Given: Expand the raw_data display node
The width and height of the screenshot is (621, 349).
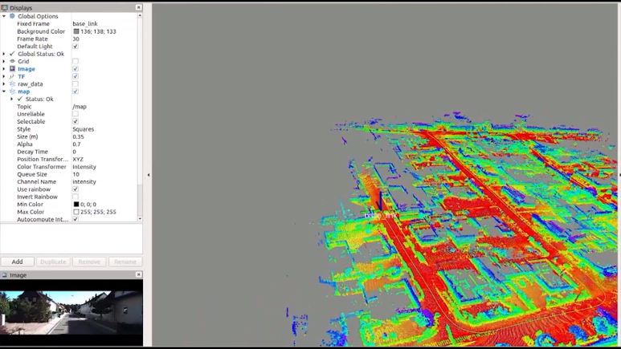Looking at the screenshot, I should tap(4, 84).
